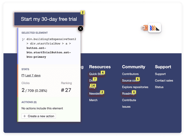Click the 6 badge on Quick Start

click(x=103, y=72)
